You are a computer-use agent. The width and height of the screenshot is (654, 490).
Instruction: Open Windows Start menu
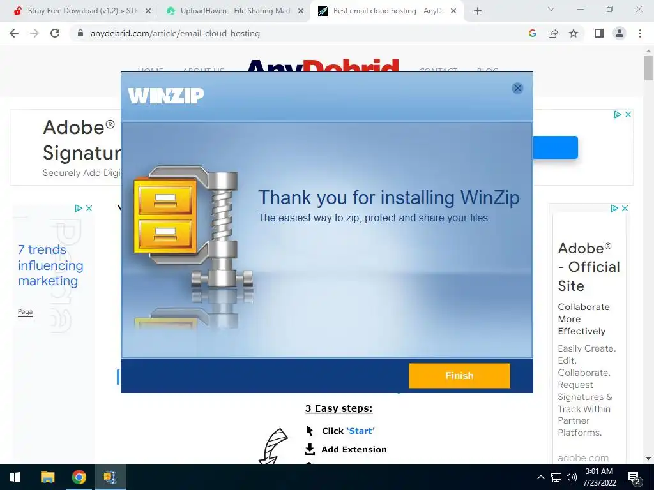(x=15, y=477)
